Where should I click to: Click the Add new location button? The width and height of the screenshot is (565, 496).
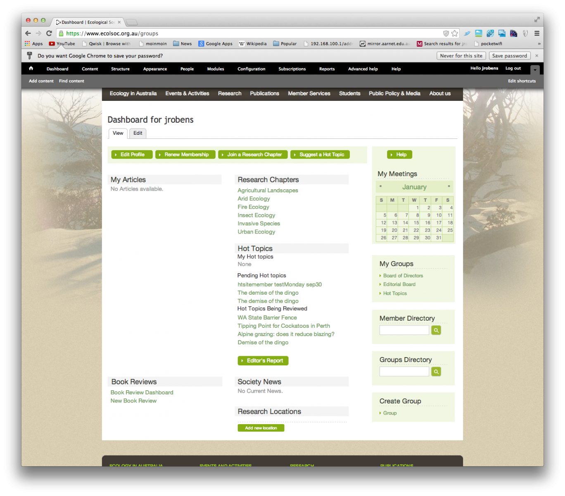[261, 428]
